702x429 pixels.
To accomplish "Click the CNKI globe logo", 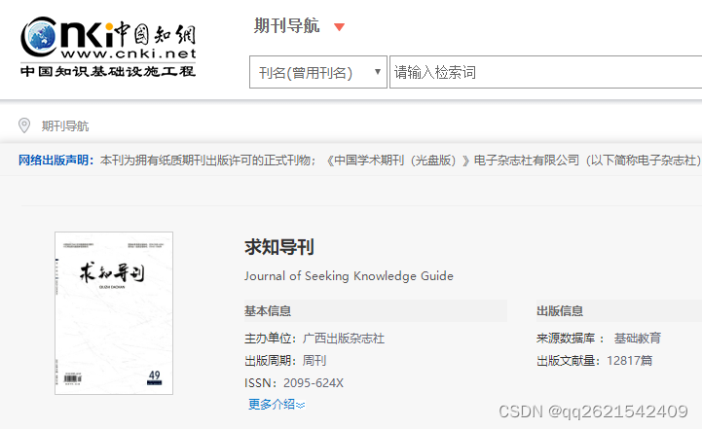I will pyautogui.click(x=39, y=37).
